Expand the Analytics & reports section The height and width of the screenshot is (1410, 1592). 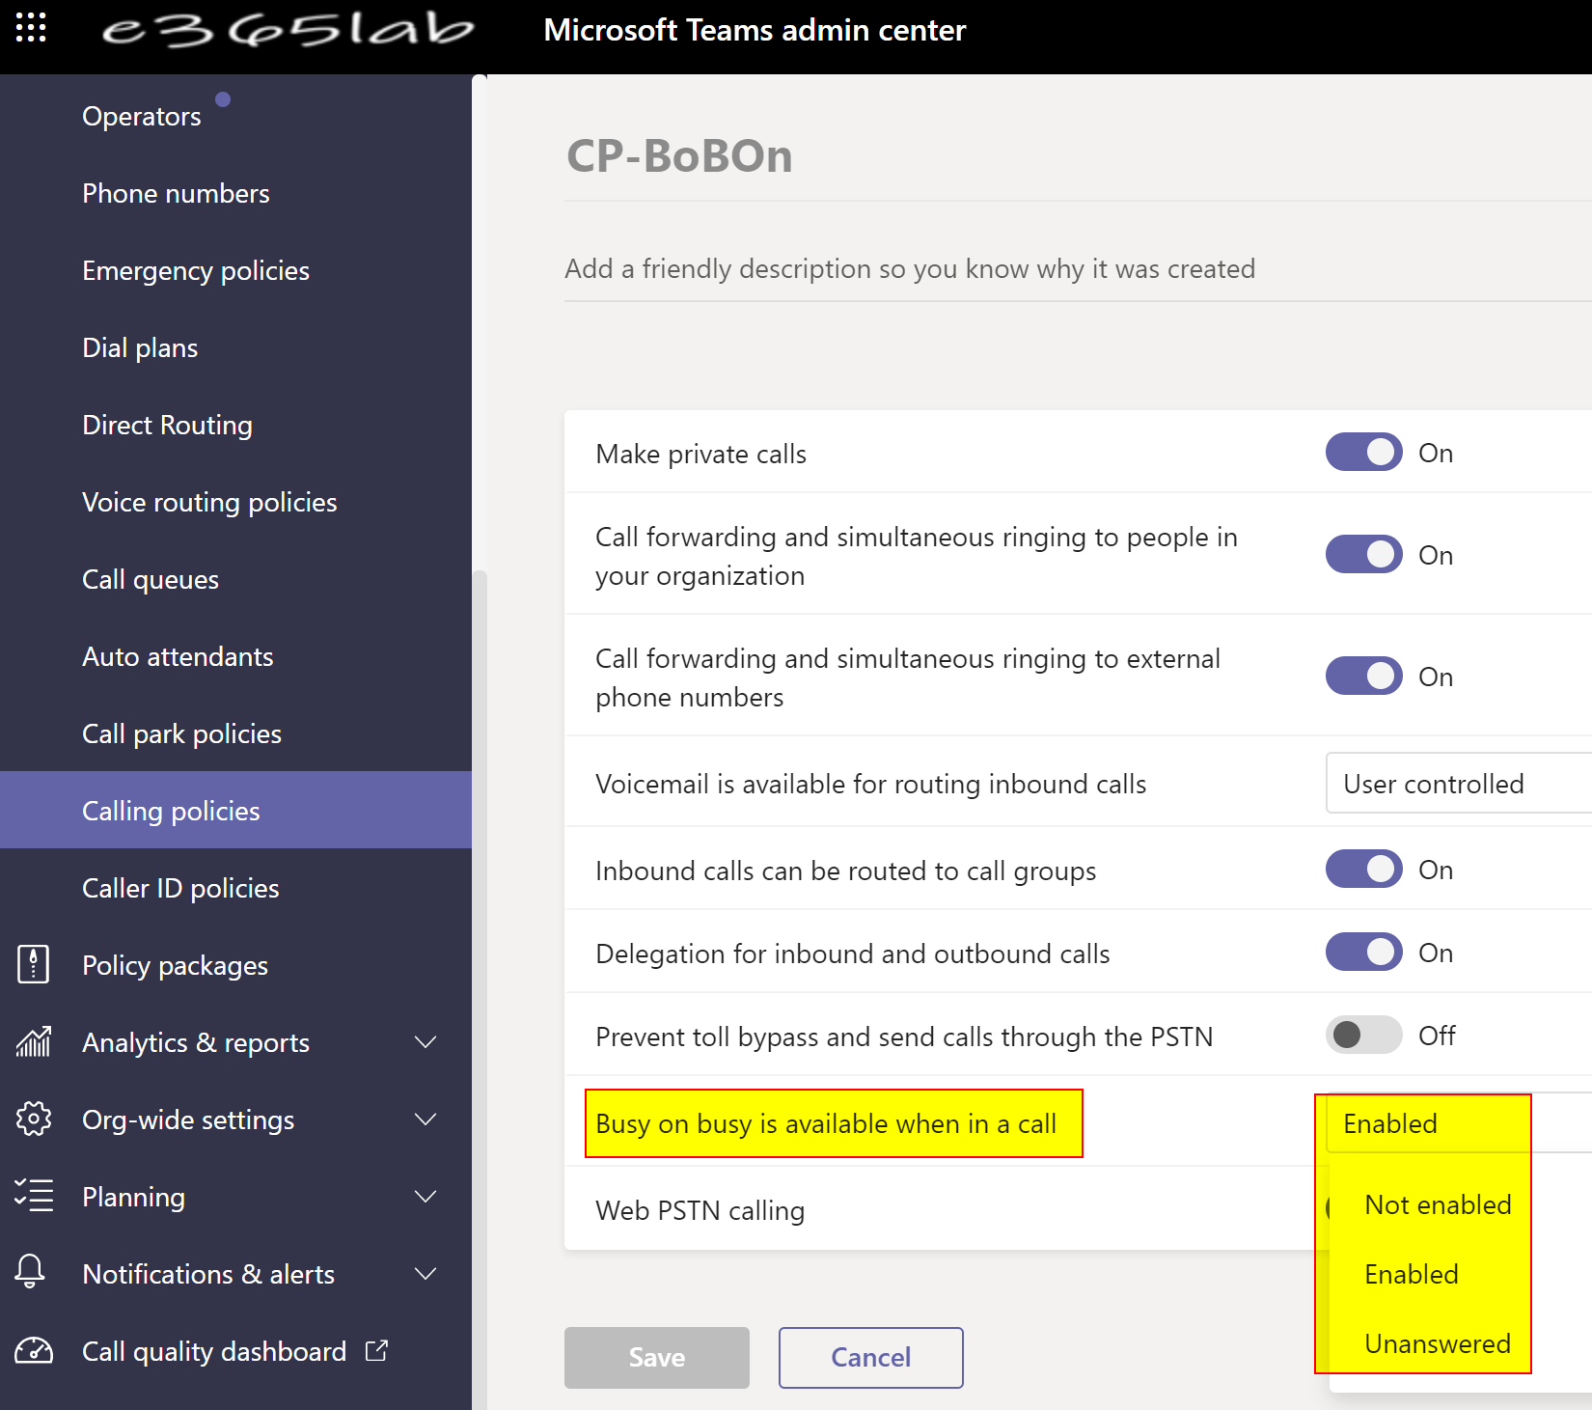[425, 1042]
